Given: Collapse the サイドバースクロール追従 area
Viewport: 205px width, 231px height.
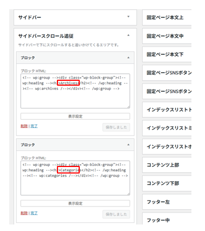Looking at the screenshot, I should coord(129,35).
